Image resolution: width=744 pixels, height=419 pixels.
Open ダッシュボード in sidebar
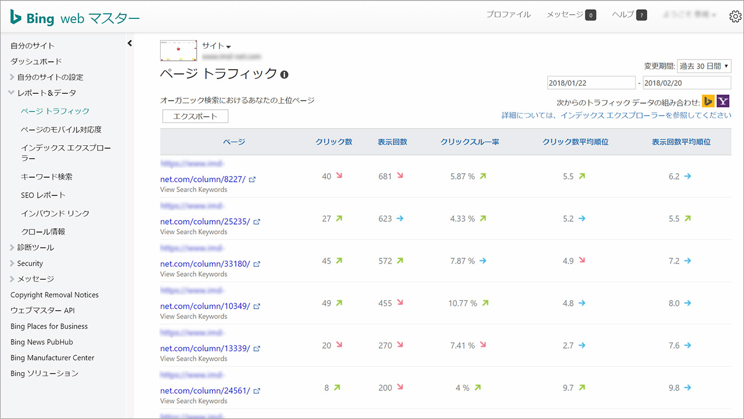coord(36,61)
